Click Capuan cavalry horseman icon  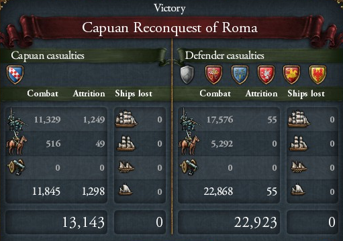coord(17,143)
